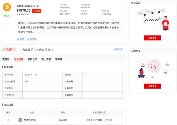
Task: Click the 基本信息 section heading
Action: [x=8, y=67]
